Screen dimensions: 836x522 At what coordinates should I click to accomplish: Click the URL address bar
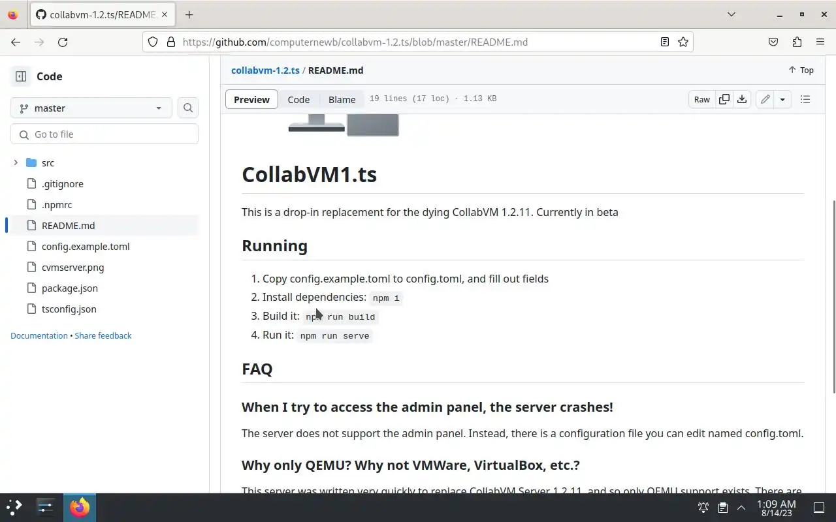pos(418,42)
